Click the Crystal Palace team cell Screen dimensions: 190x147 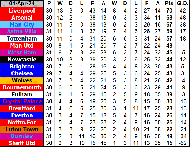(22, 101)
